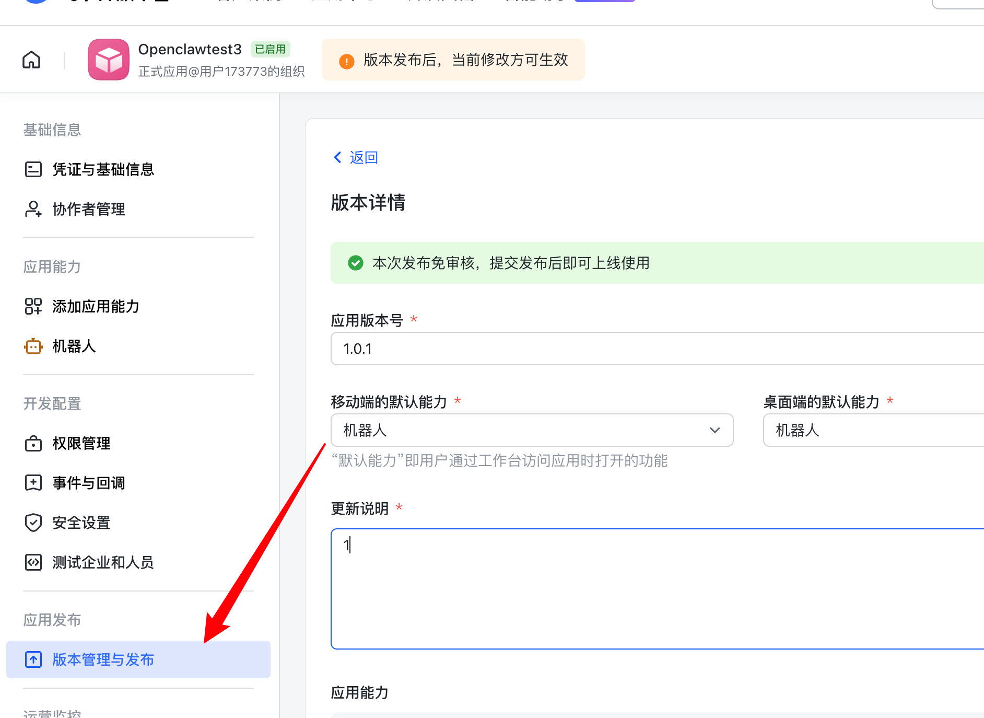Screen dimensions: 984x718
Task: Click the credentials and basic info icon
Action: click(33, 169)
